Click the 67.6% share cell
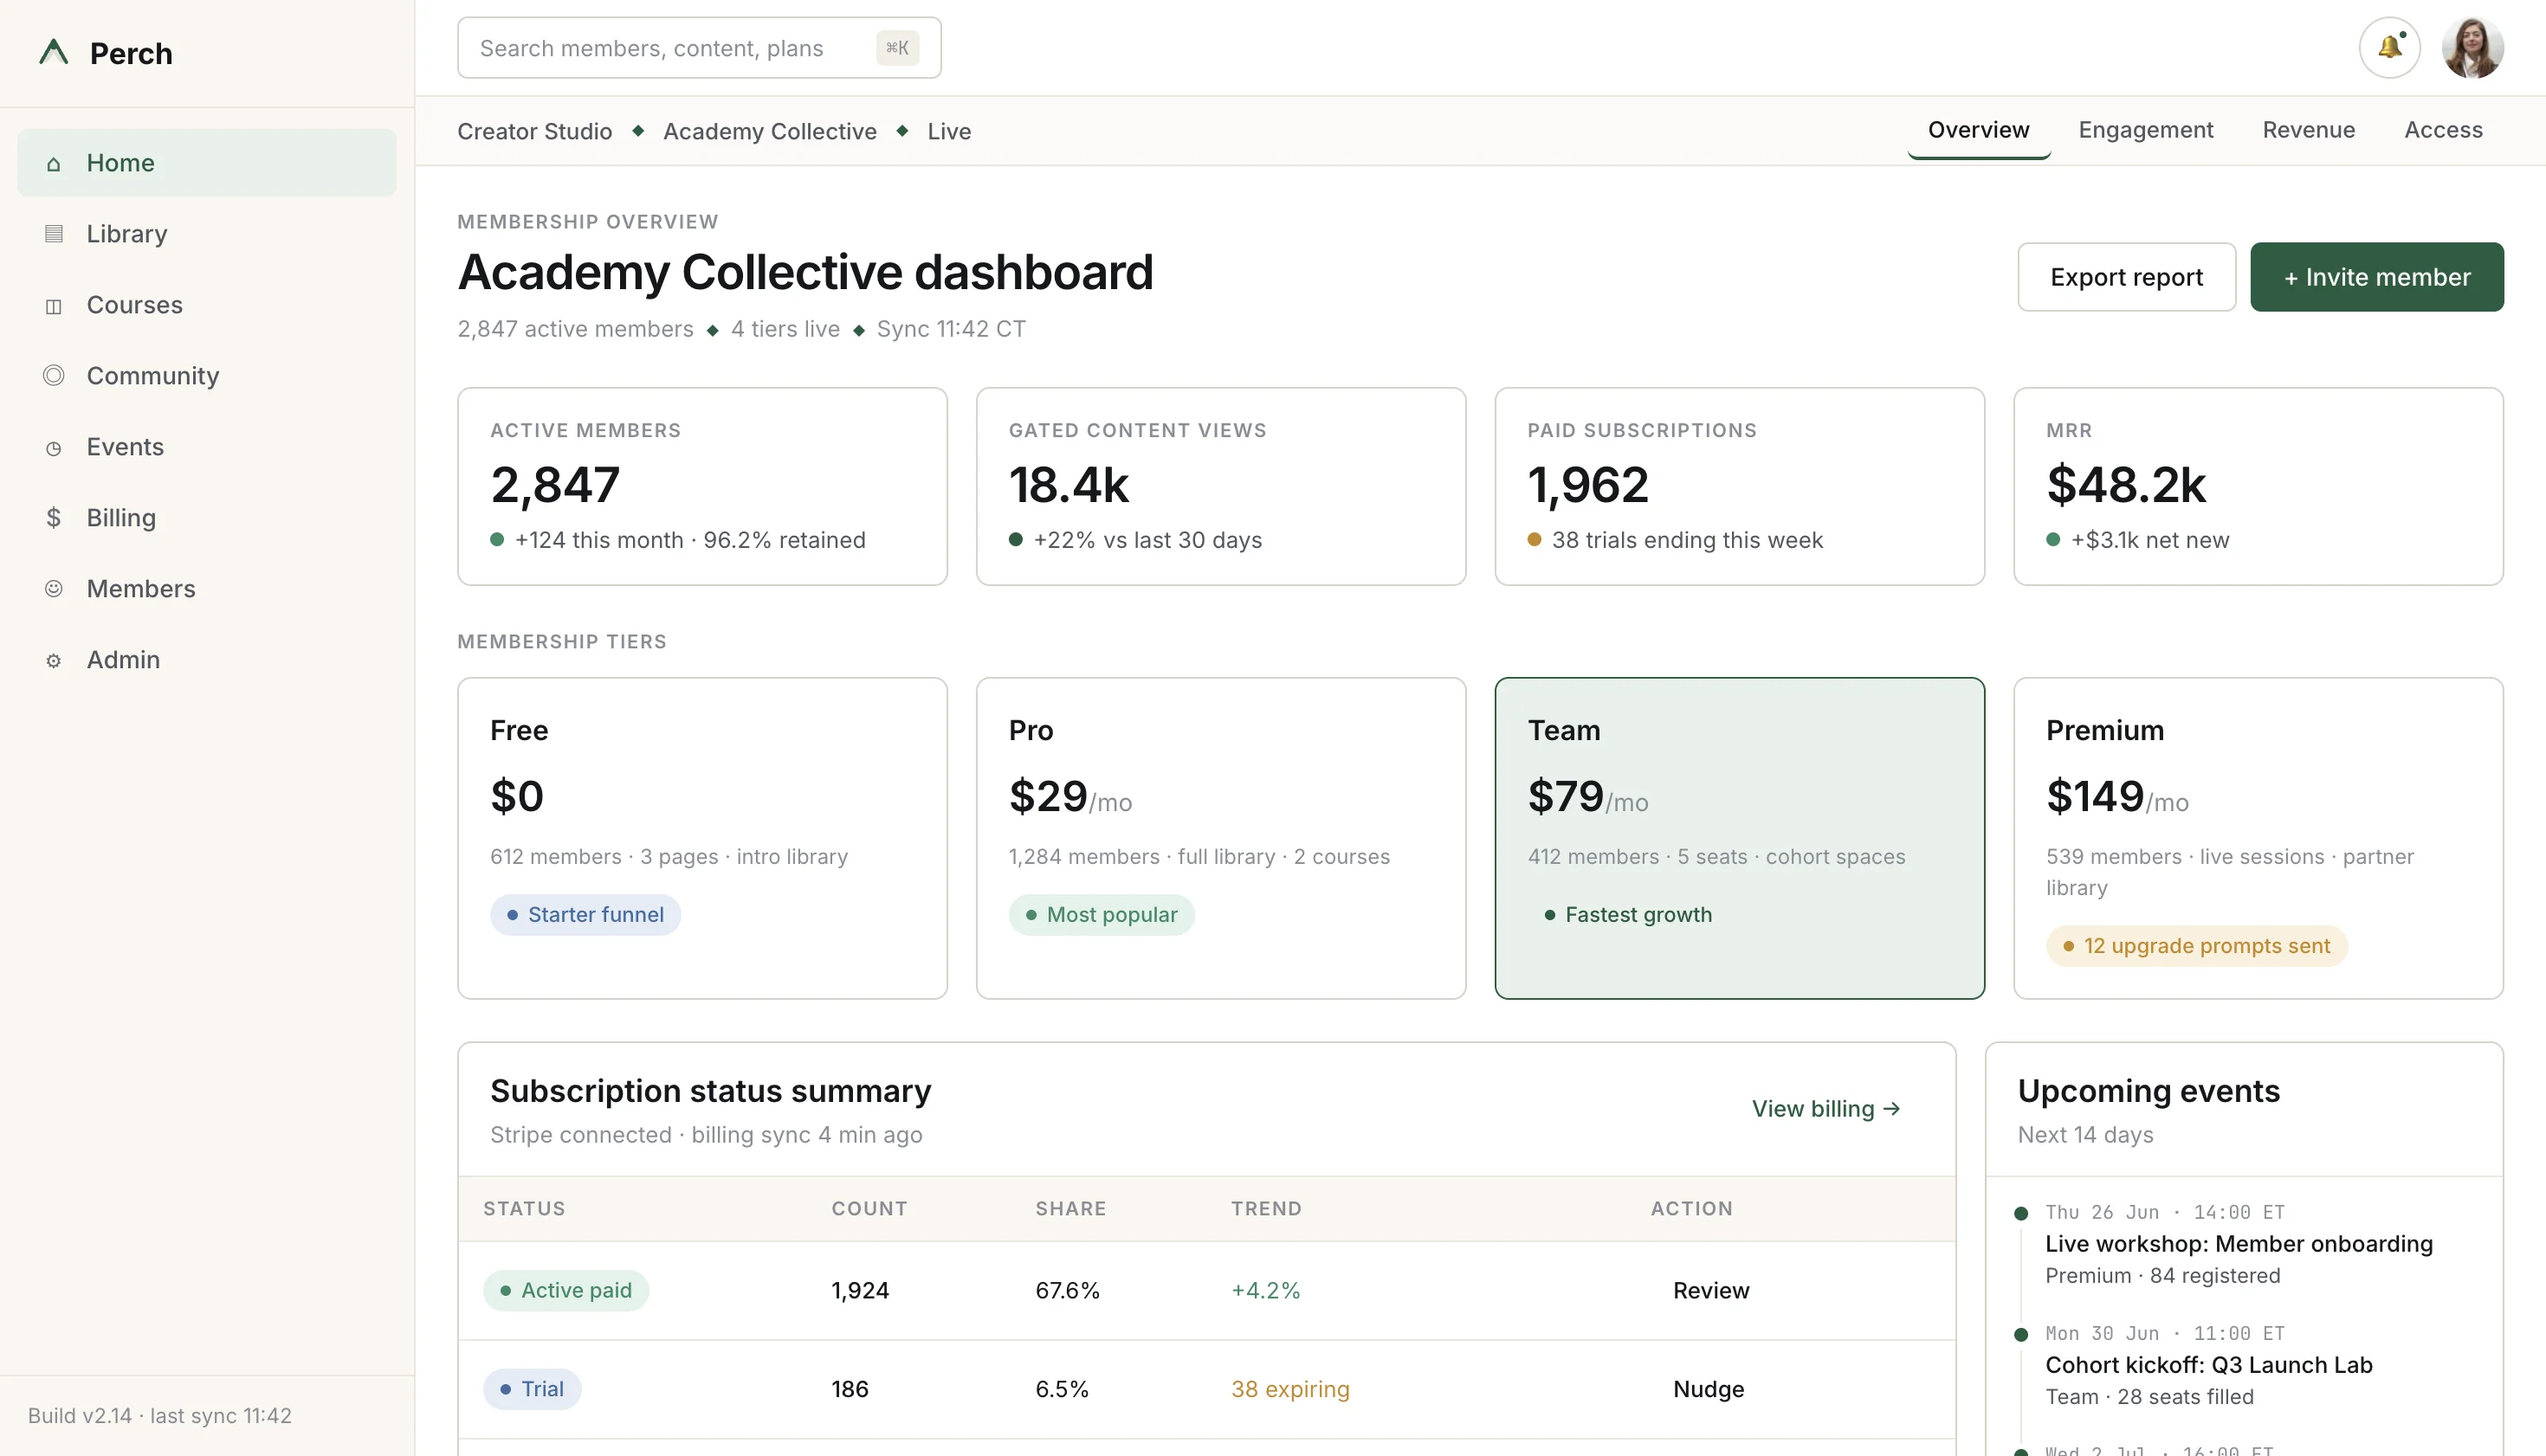This screenshot has width=2546, height=1456. [1068, 1291]
